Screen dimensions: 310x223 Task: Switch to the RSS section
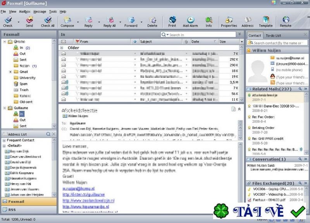29,210
